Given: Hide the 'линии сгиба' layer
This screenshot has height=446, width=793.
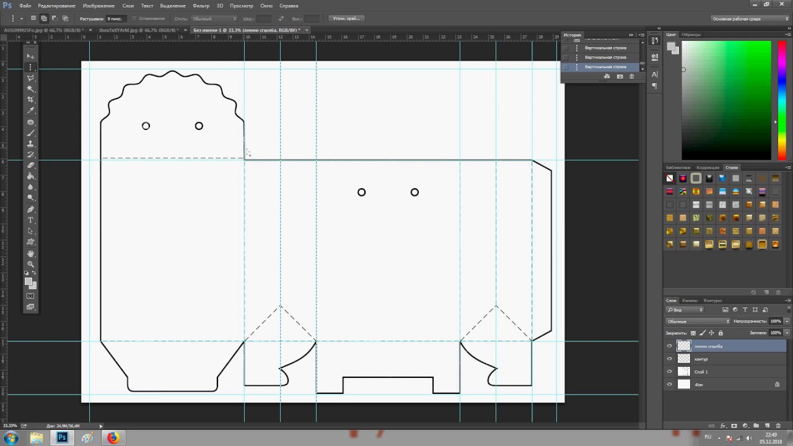Looking at the screenshot, I should pos(669,346).
